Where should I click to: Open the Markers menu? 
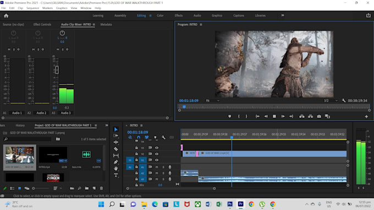[x=47, y=8]
